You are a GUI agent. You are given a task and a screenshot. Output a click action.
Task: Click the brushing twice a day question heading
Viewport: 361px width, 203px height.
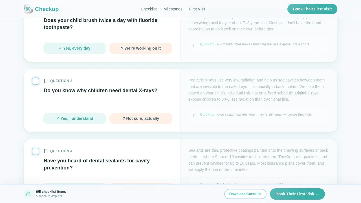(x=100, y=24)
